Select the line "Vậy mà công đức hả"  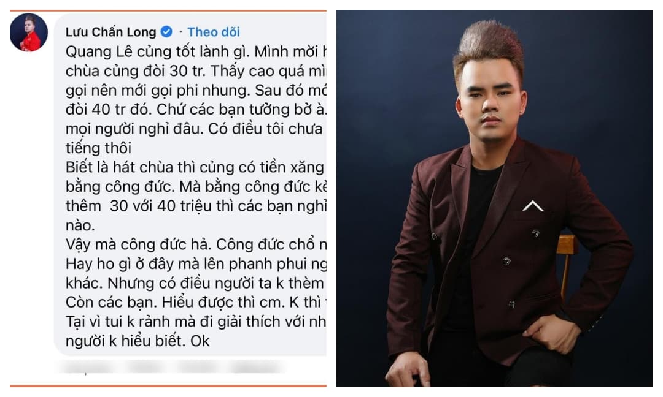click(196, 244)
